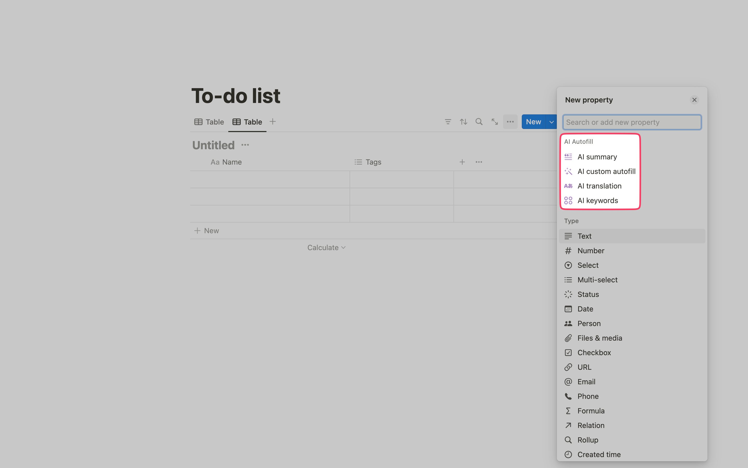Viewport: 748px width, 468px height.
Task: Select the Email property type
Action: tap(632, 382)
